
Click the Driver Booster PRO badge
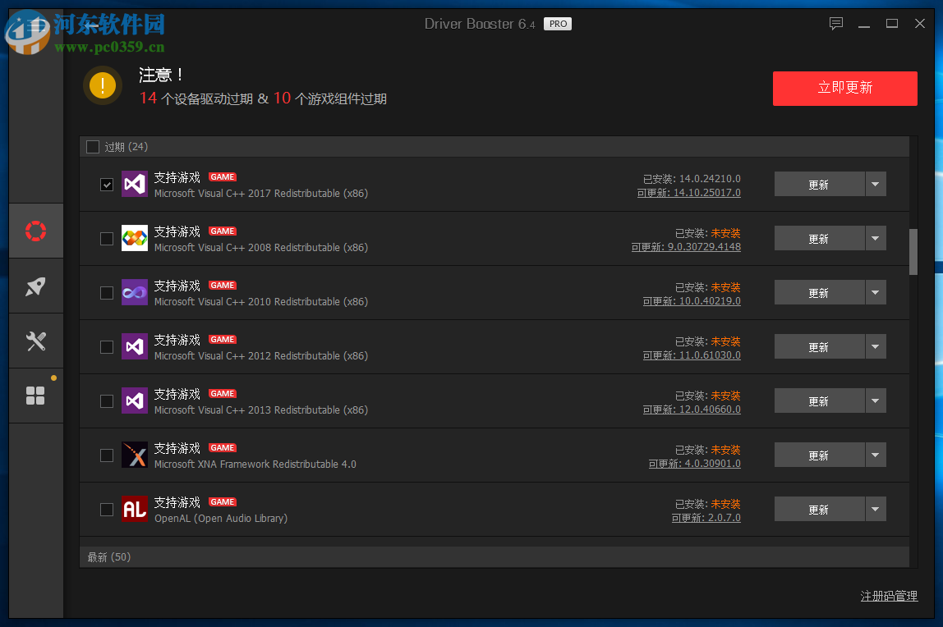(558, 24)
